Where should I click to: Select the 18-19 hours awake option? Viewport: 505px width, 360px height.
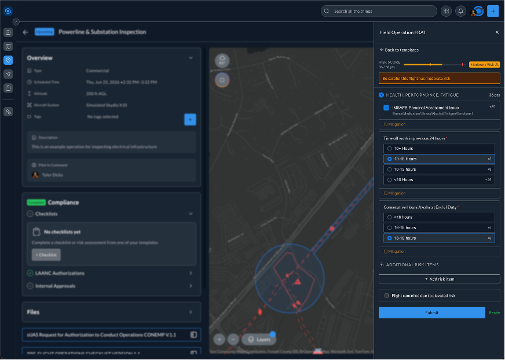[x=439, y=238]
